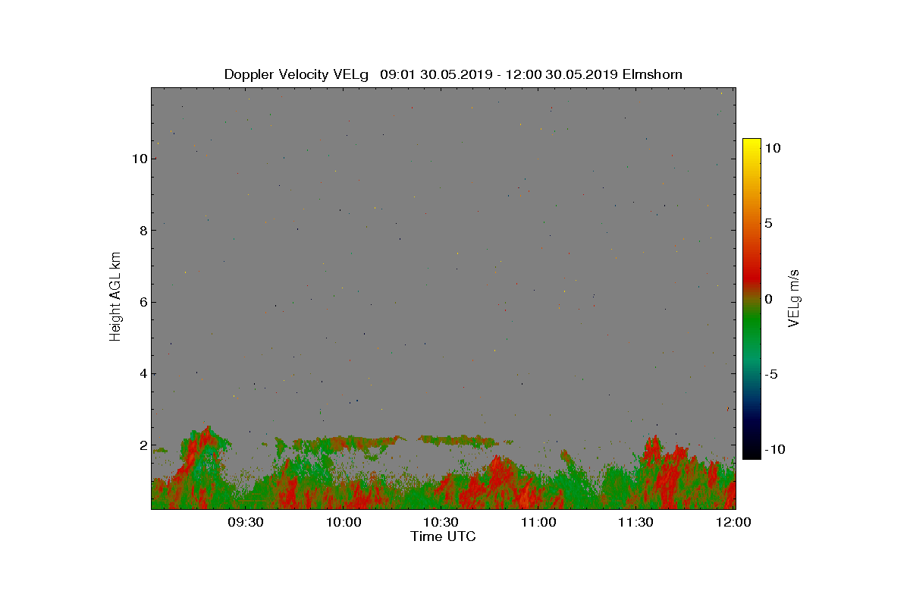
Task: Click the y-axis tick label '2'
Action: pyautogui.click(x=143, y=445)
